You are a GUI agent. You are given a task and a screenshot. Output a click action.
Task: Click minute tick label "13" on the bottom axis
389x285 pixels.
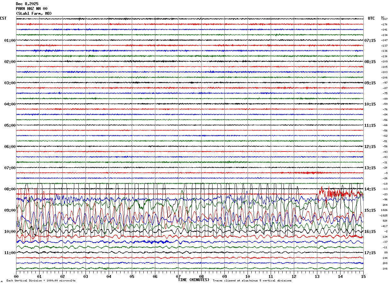point(317,277)
